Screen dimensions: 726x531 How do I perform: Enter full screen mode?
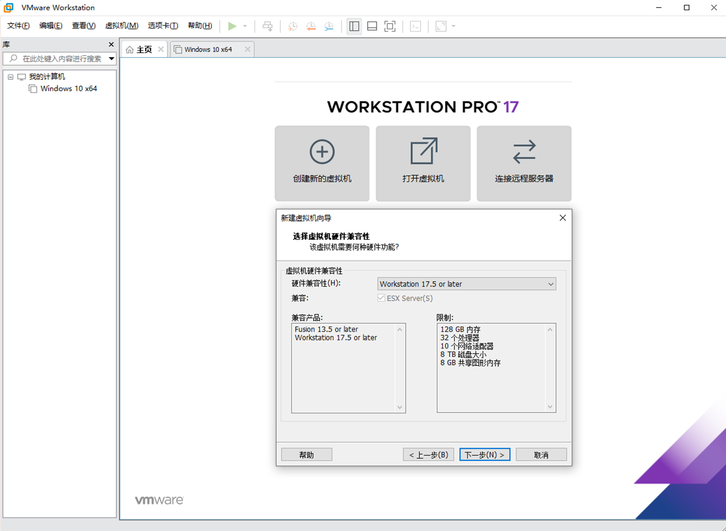click(x=390, y=26)
